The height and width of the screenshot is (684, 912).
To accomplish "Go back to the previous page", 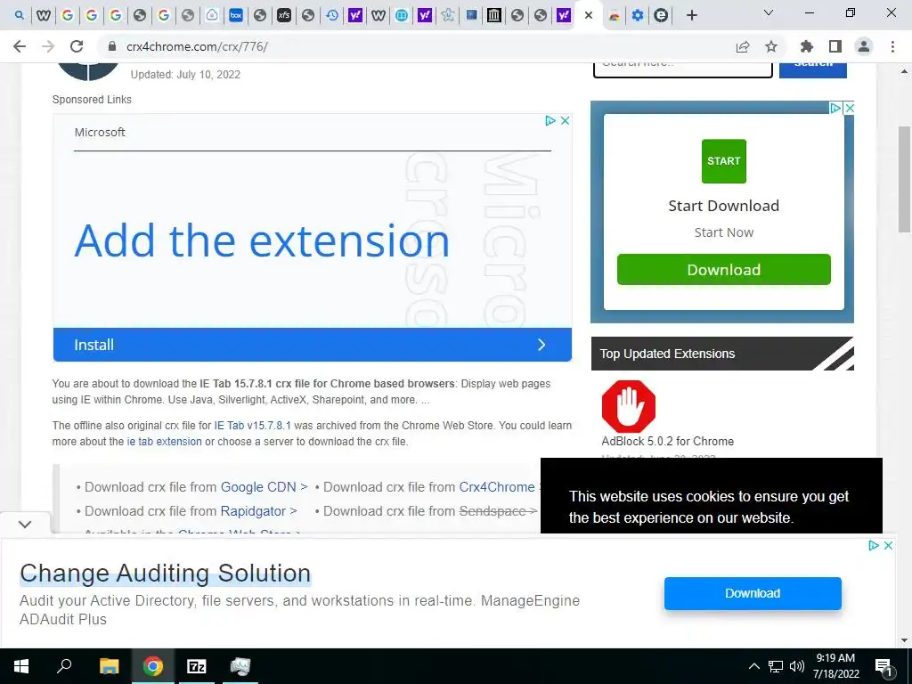I will click(x=20, y=46).
